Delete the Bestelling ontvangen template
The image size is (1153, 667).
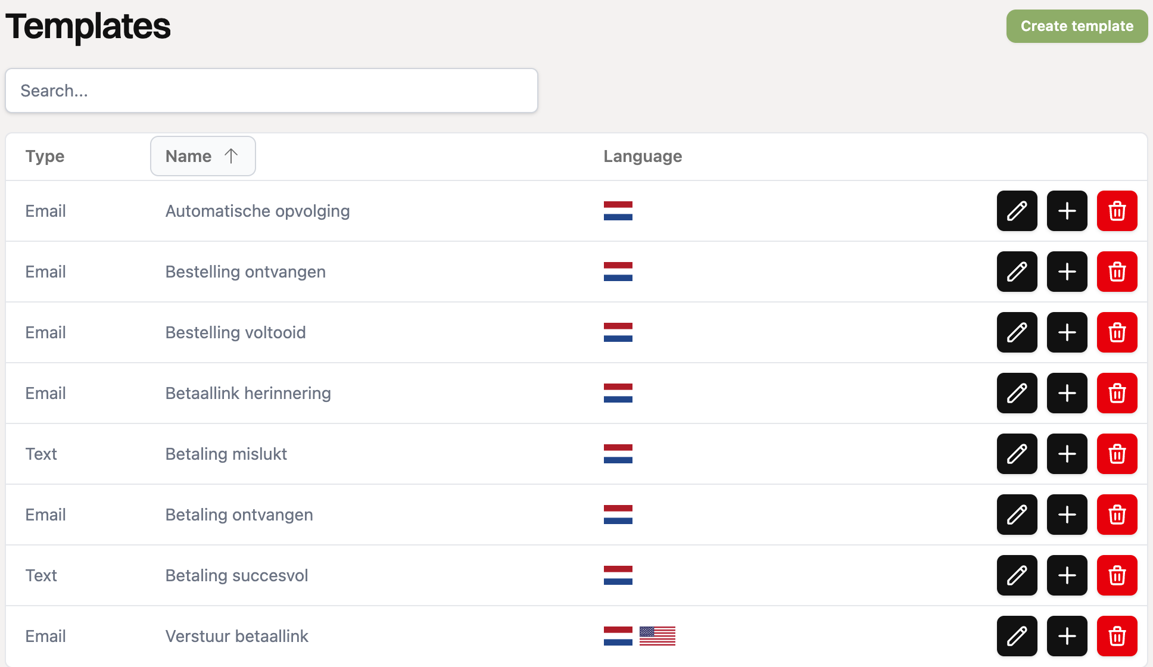pos(1117,272)
